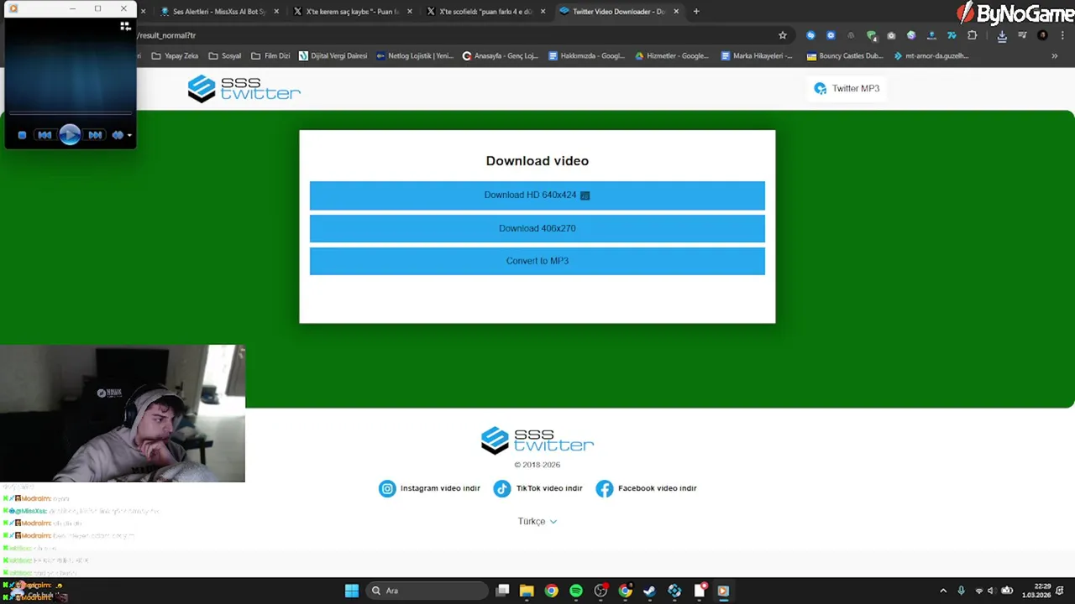This screenshot has height=604, width=1075.
Task: Open Marka Hikayeleri bookmark
Action: (x=757, y=56)
